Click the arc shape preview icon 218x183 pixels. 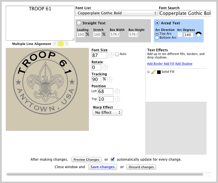point(198,34)
